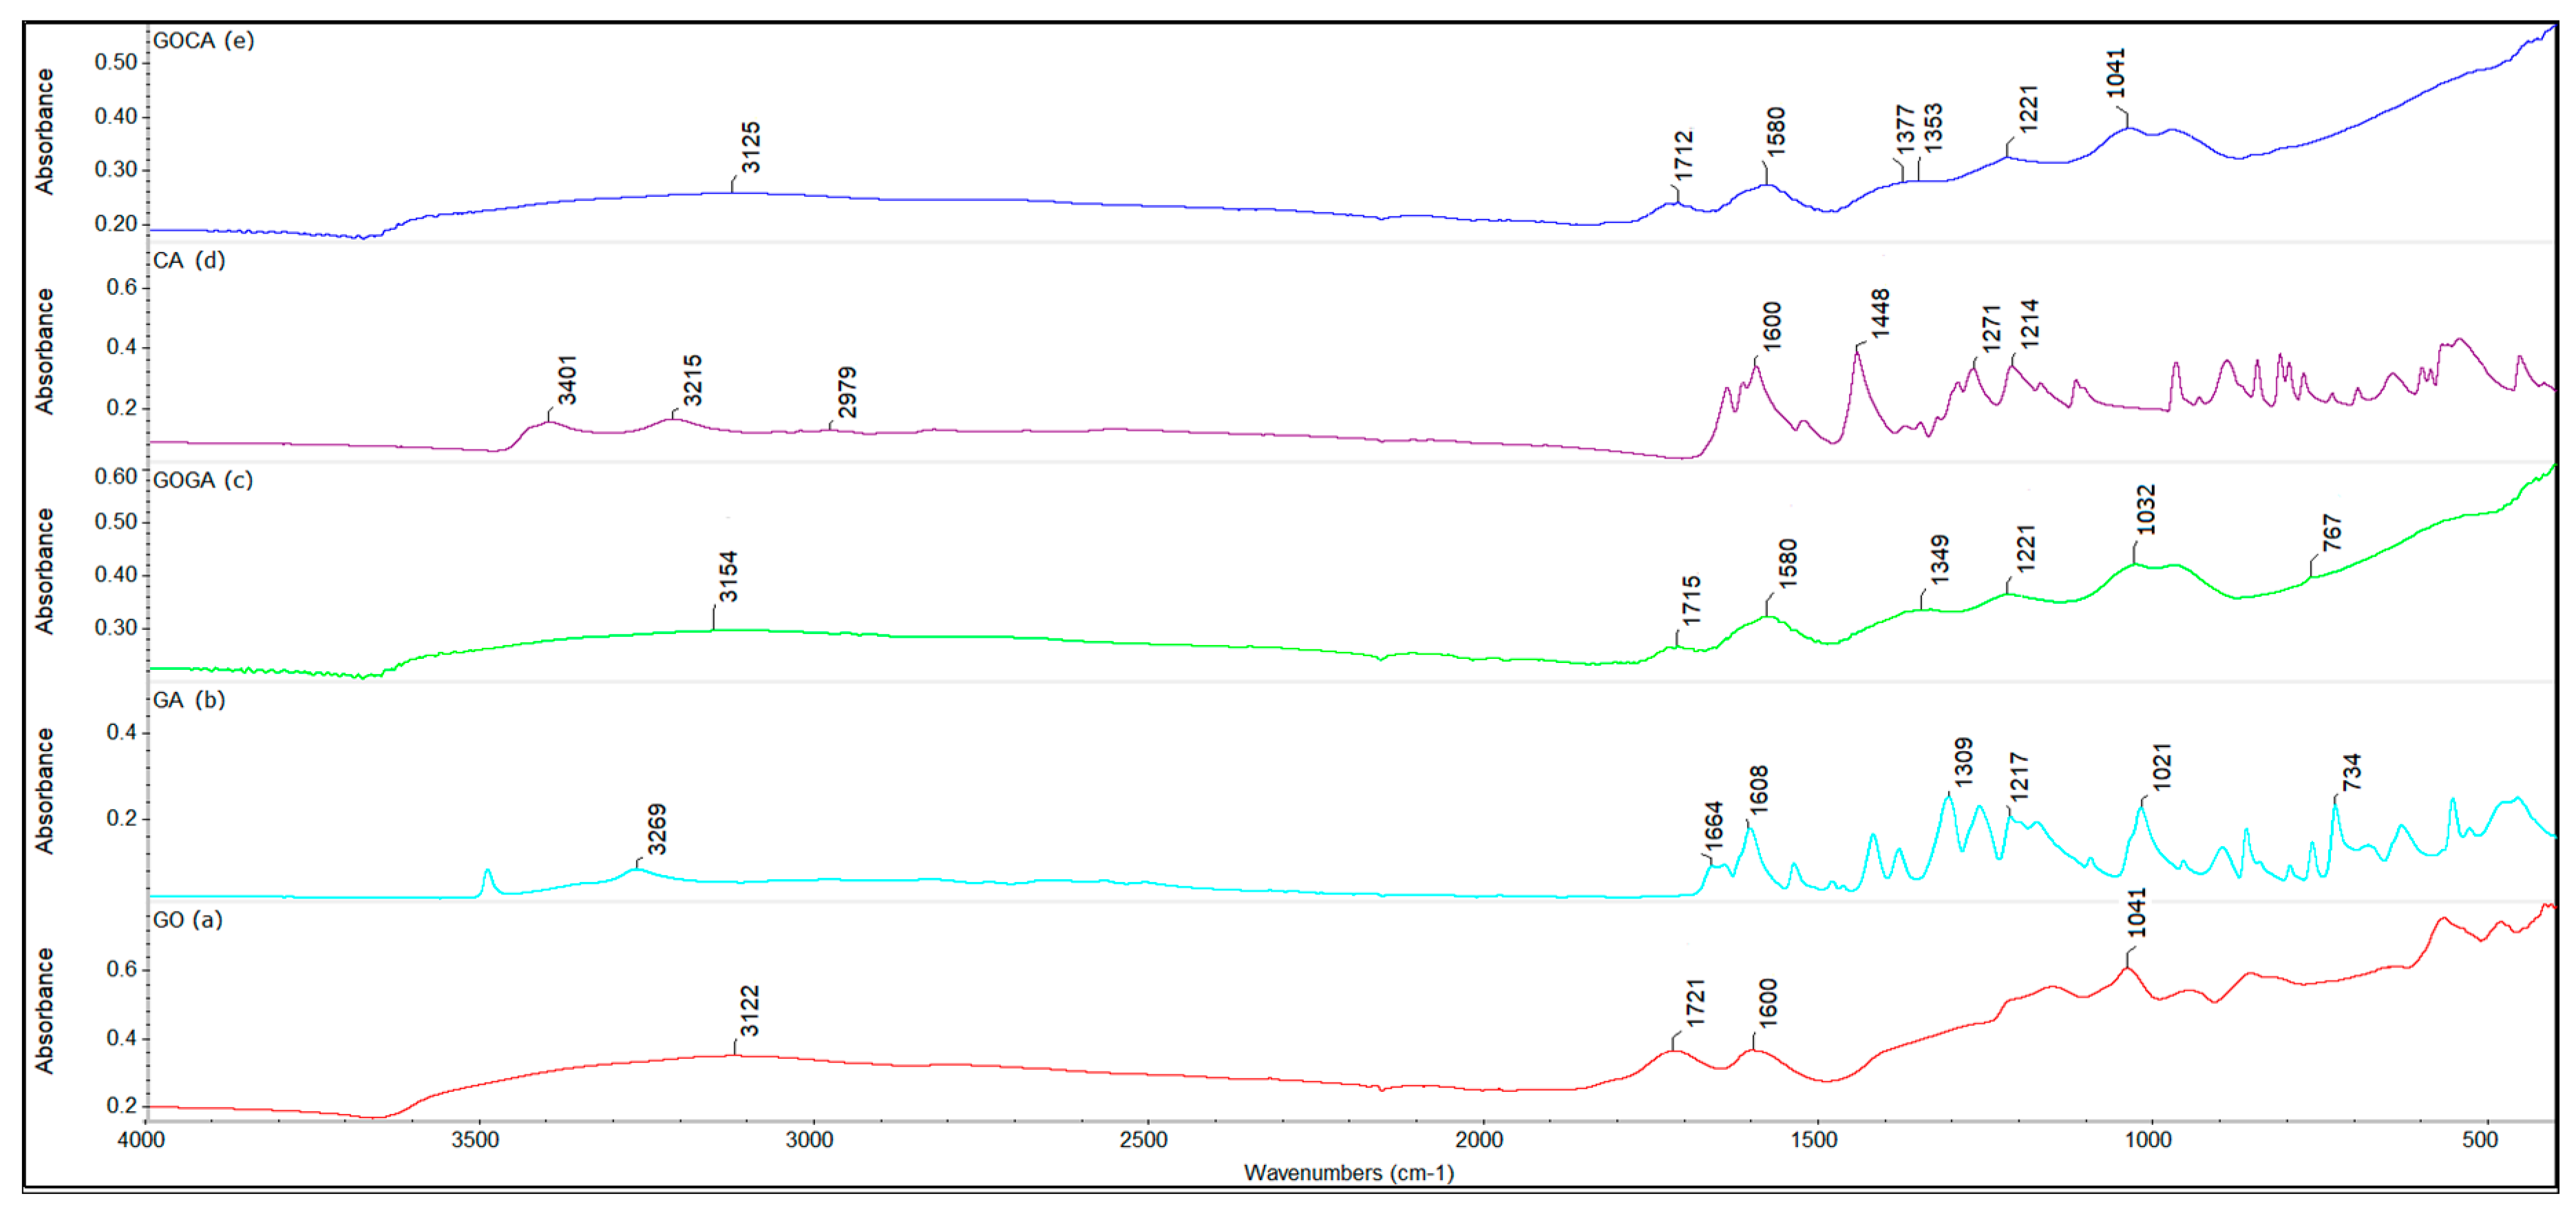Click the 3269 peak label on GA

pyautogui.click(x=656, y=830)
